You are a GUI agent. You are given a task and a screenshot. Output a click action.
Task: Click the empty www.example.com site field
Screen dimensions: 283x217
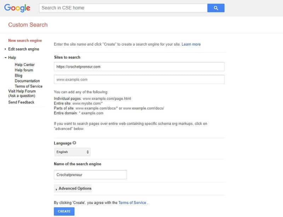[139, 79]
